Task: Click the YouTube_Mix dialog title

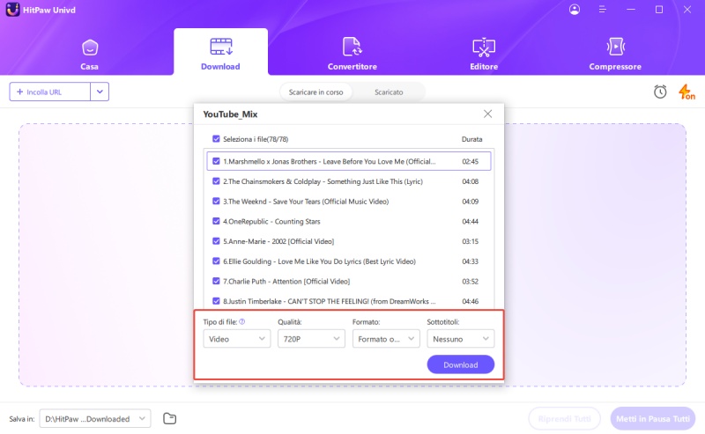Action: (230, 114)
